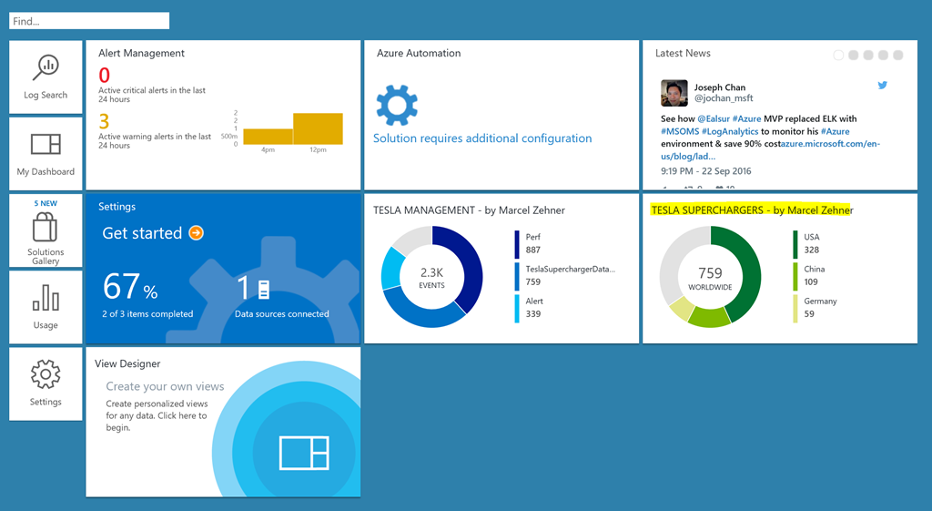Click Joseph Chan's profile picture
Screen dimensions: 932x511
click(674, 93)
